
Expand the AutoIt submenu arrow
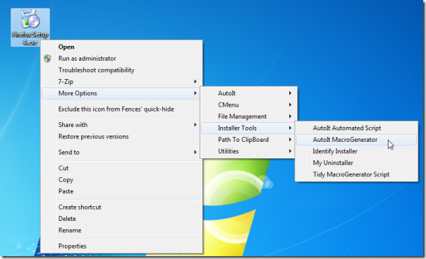(x=290, y=93)
